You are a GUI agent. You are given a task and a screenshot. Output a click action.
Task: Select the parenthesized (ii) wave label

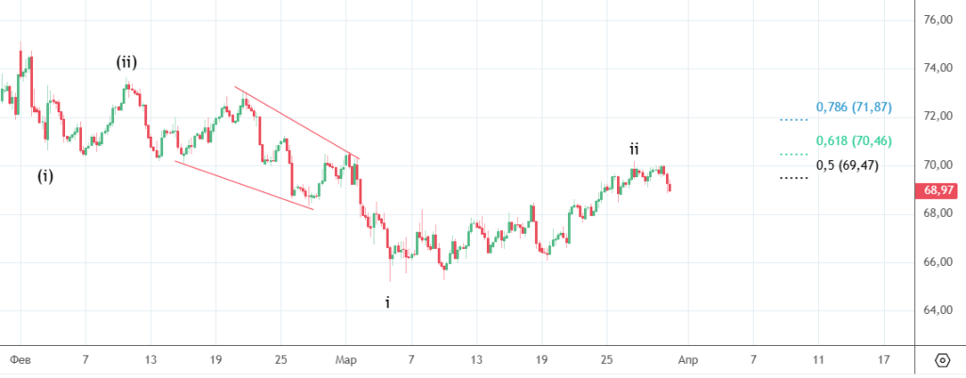click(126, 62)
